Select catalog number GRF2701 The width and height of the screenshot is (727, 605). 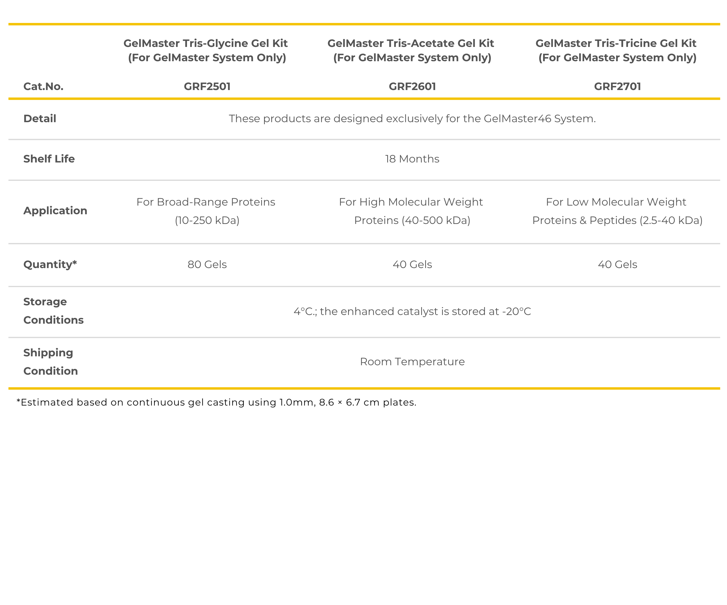click(617, 86)
